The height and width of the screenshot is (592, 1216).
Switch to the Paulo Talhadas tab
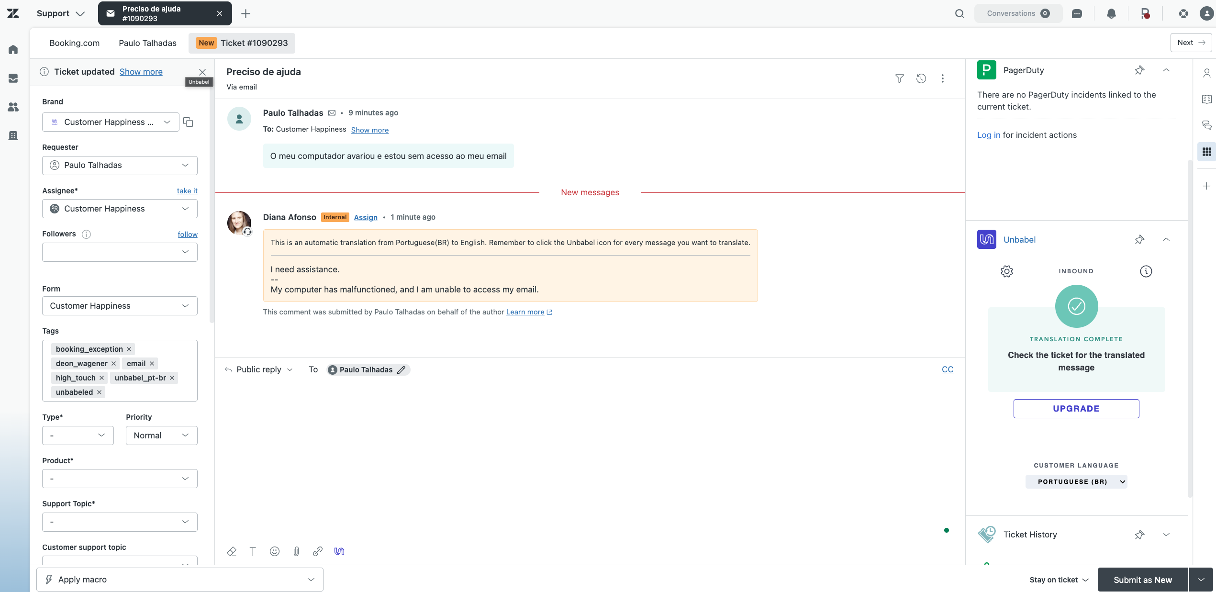click(x=147, y=43)
